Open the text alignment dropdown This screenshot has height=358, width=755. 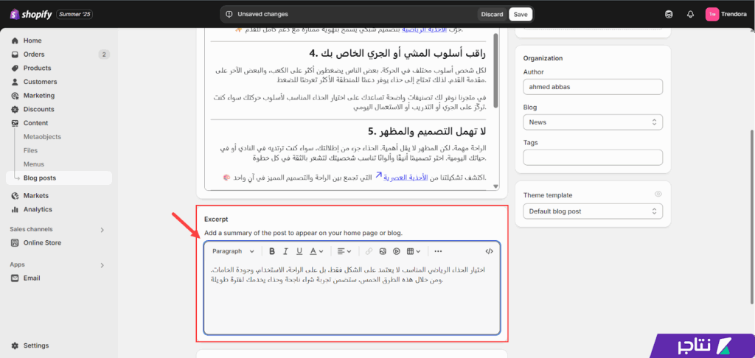(x=344, y=251)
